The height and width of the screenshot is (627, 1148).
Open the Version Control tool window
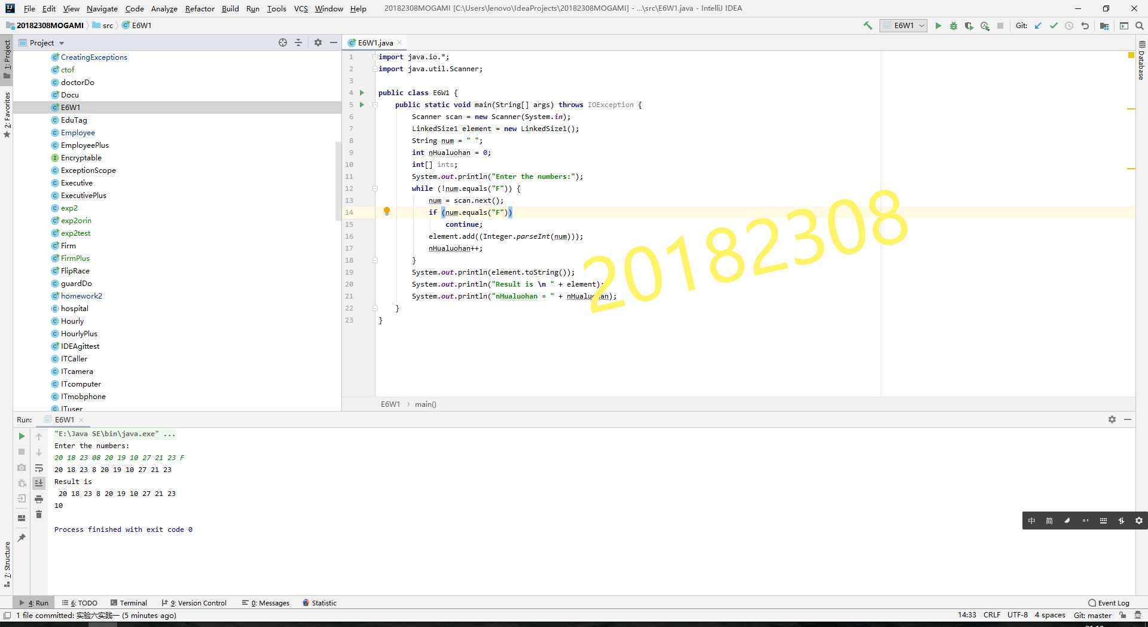click(x=194, y=602)
